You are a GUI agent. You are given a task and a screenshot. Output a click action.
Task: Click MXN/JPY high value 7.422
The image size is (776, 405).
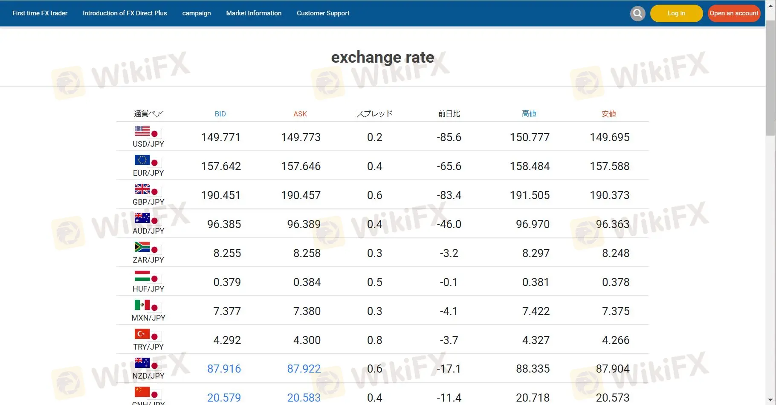(x=536, y=311)
